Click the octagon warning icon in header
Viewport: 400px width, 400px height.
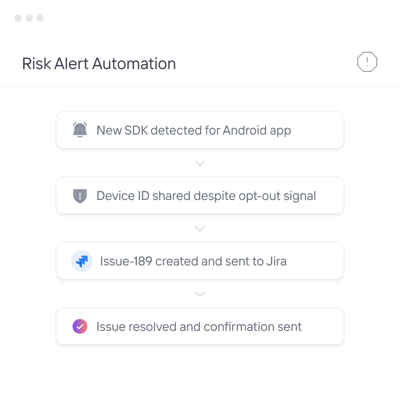[x=367, y=62]
